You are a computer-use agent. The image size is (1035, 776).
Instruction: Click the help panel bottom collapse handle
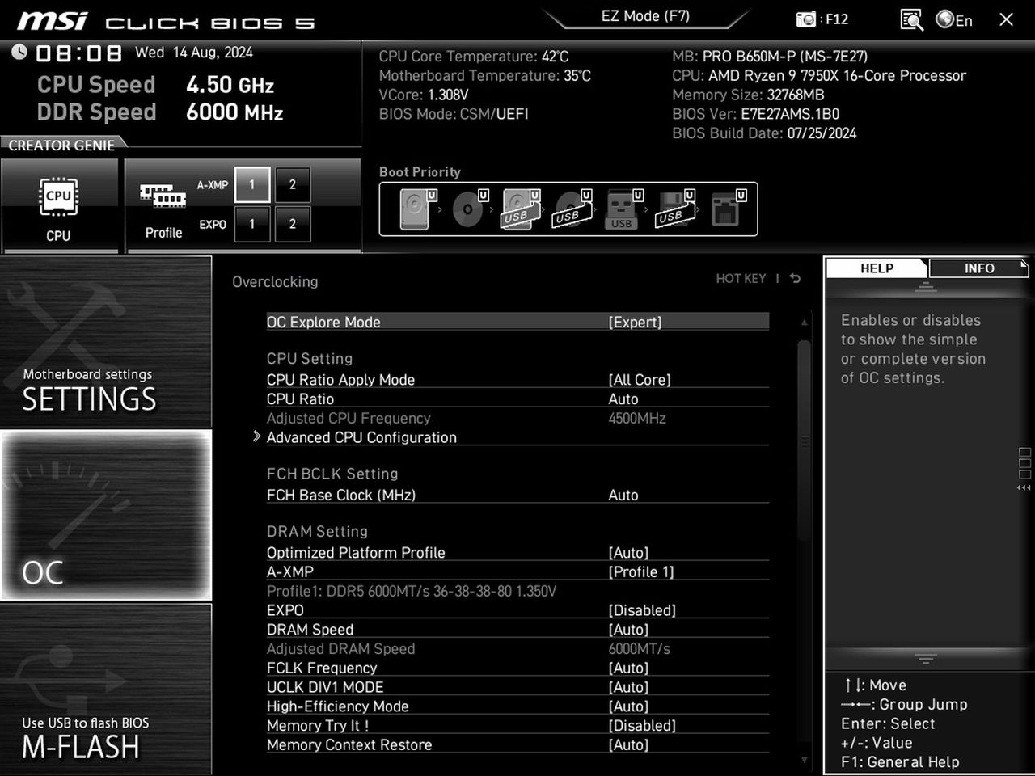926,659
